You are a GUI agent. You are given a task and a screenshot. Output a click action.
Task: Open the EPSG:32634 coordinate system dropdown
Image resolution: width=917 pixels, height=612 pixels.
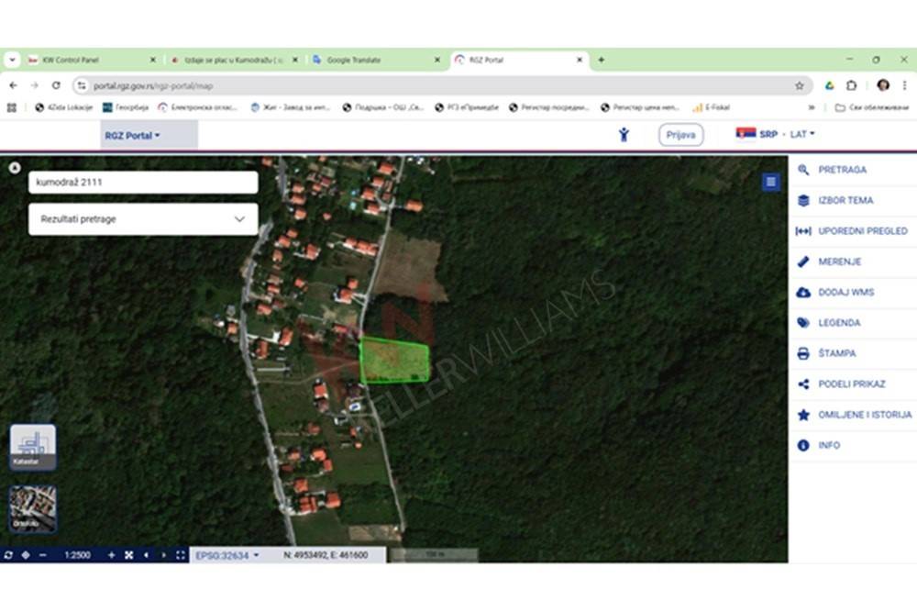tap(226, 555)
